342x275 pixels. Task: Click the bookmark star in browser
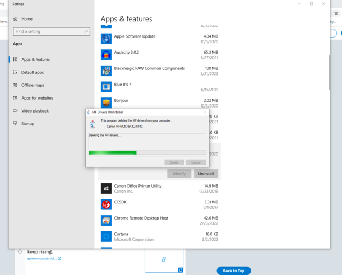[336, 13]
